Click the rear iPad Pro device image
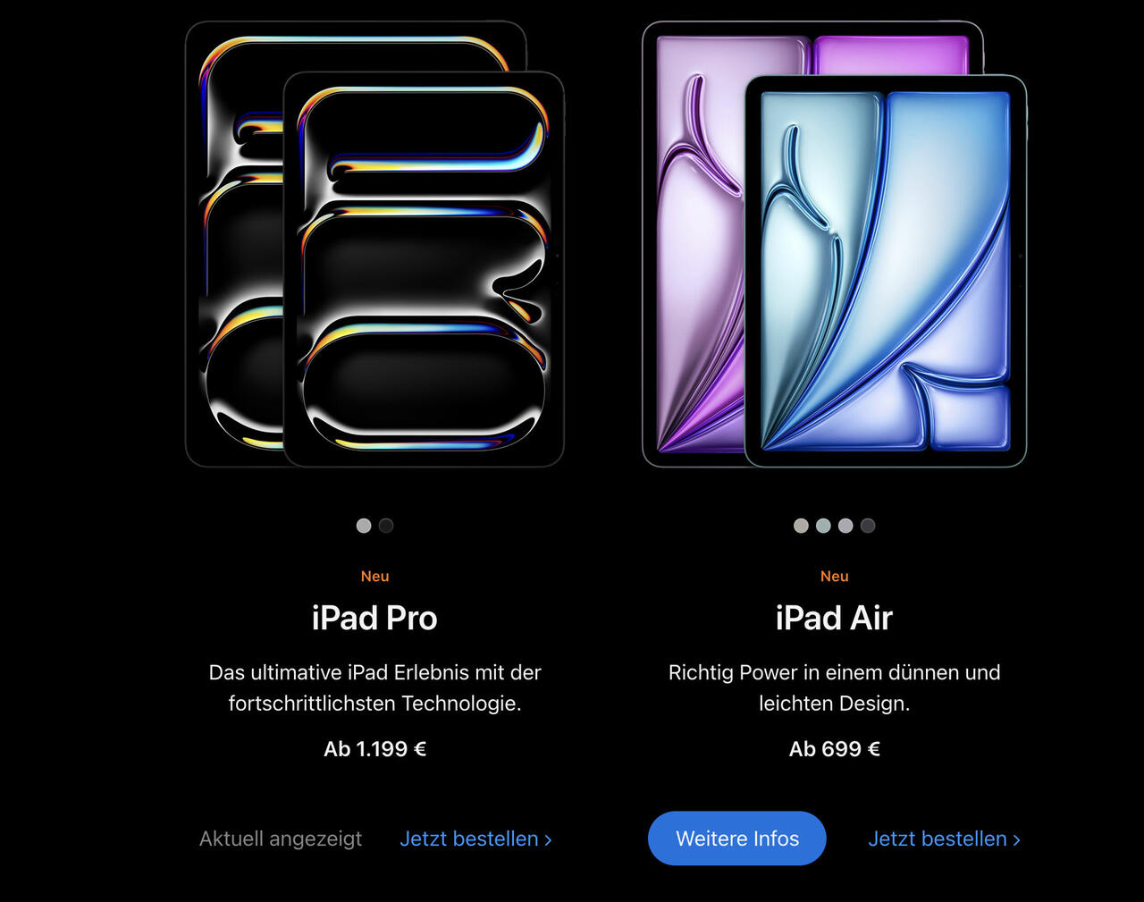1144x902 pixels. pyautogui.click(x=234, y=241)
